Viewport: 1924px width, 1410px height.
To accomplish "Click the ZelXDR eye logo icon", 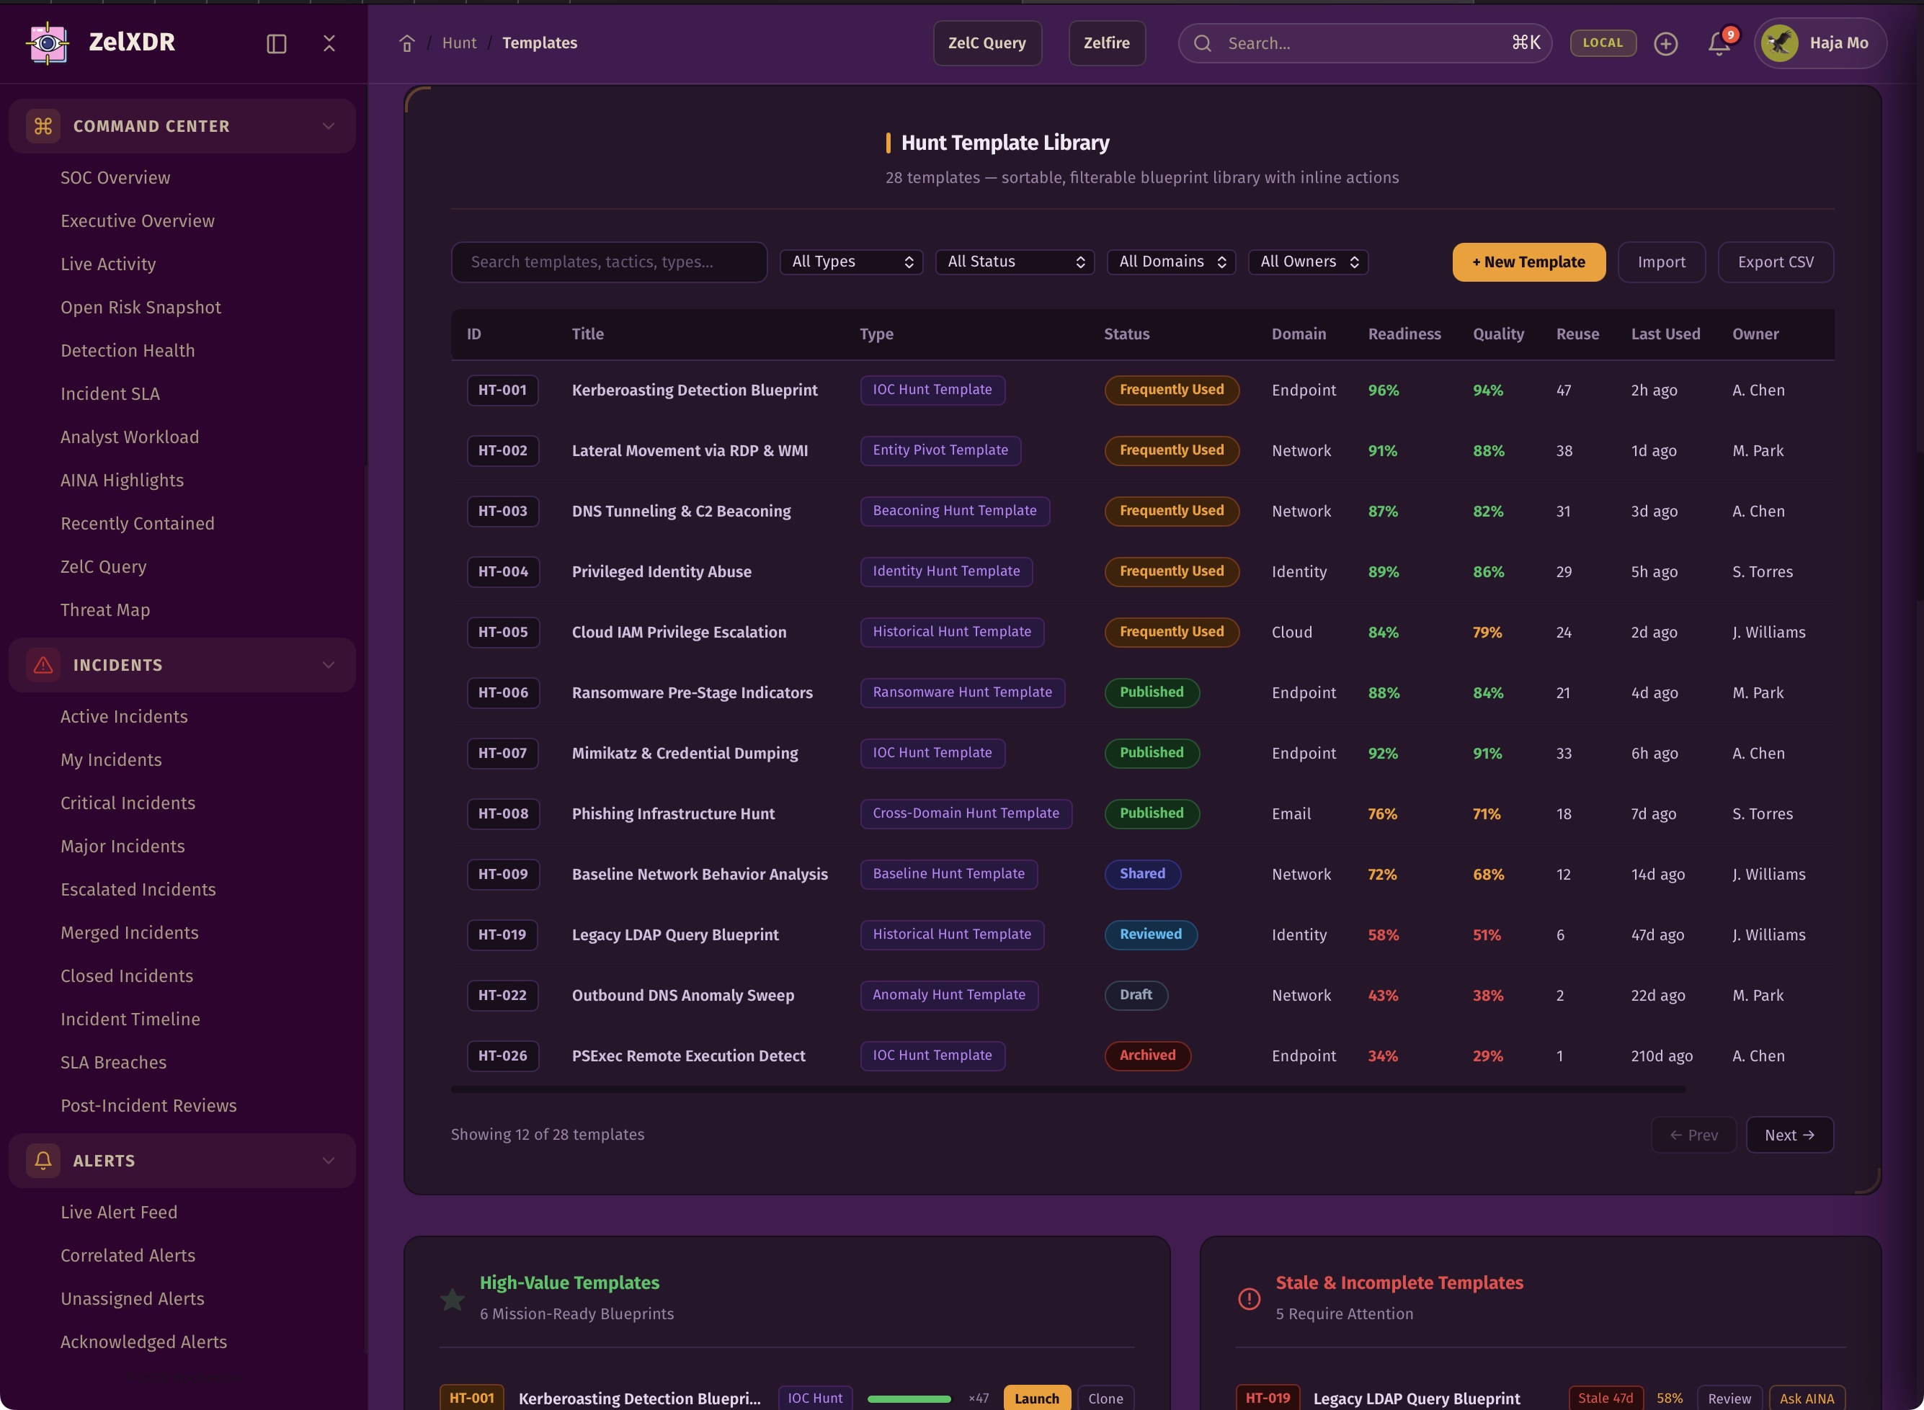I will pos(48,43).
